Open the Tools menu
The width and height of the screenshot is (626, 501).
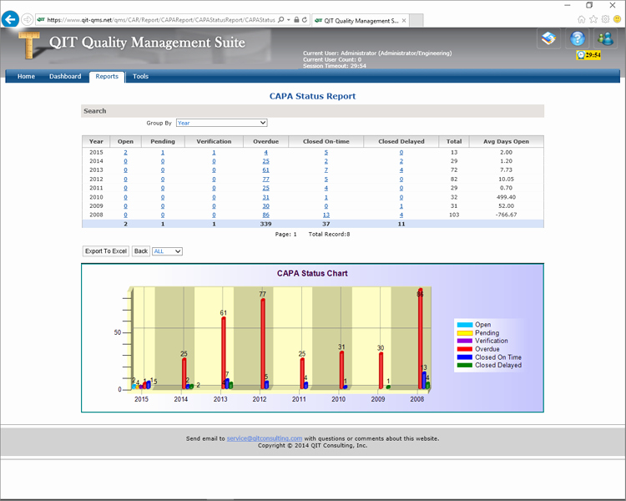(x=140, y=76)
